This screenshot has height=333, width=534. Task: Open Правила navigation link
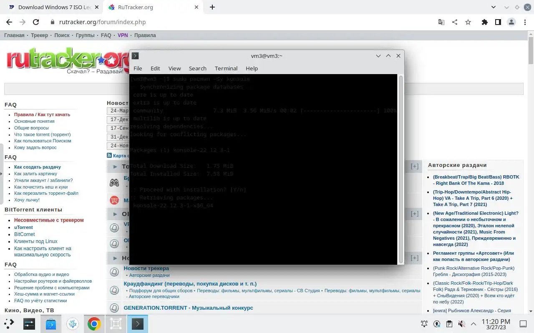(145, 35)
